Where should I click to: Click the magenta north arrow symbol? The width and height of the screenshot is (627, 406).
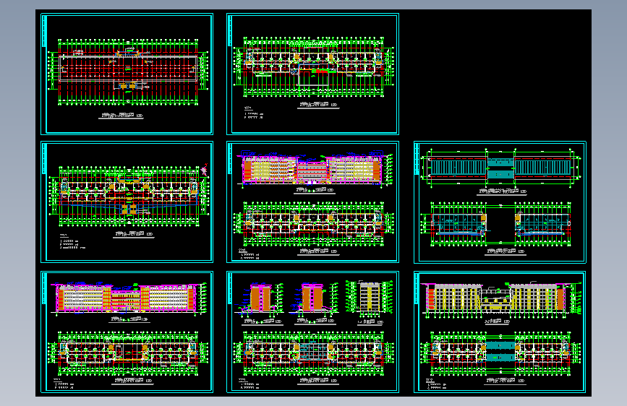pyautogui.click(x=205, y=170)
